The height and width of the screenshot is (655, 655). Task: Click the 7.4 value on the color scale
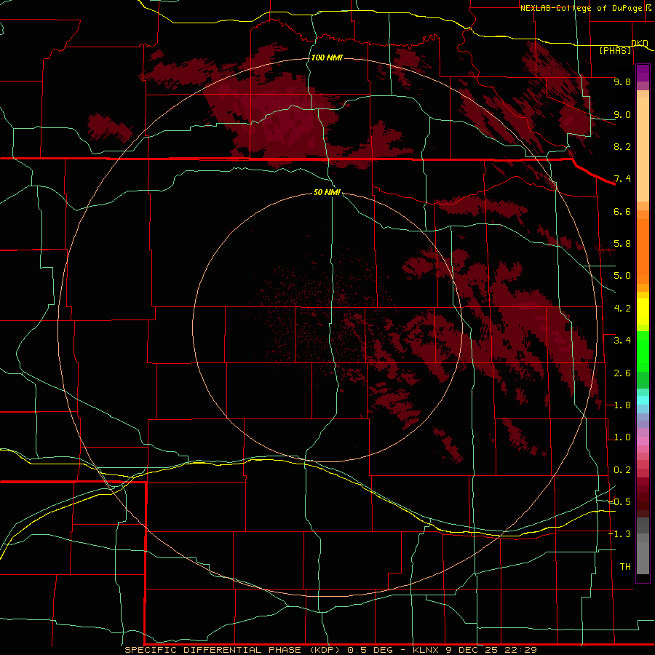622,179
